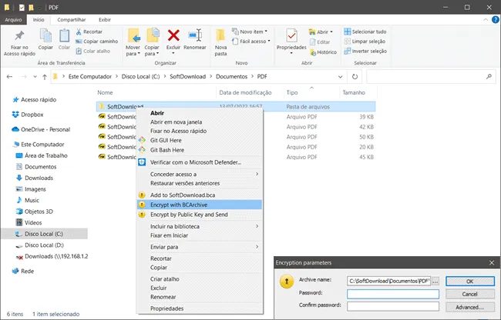The image size is (501, 320).
Task: Expand the address bar history chevron
Action: pyautogui.click(x=340, y=77)
